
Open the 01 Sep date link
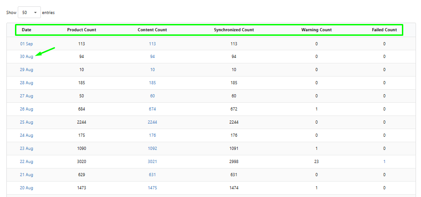click(x=26, y=44)
